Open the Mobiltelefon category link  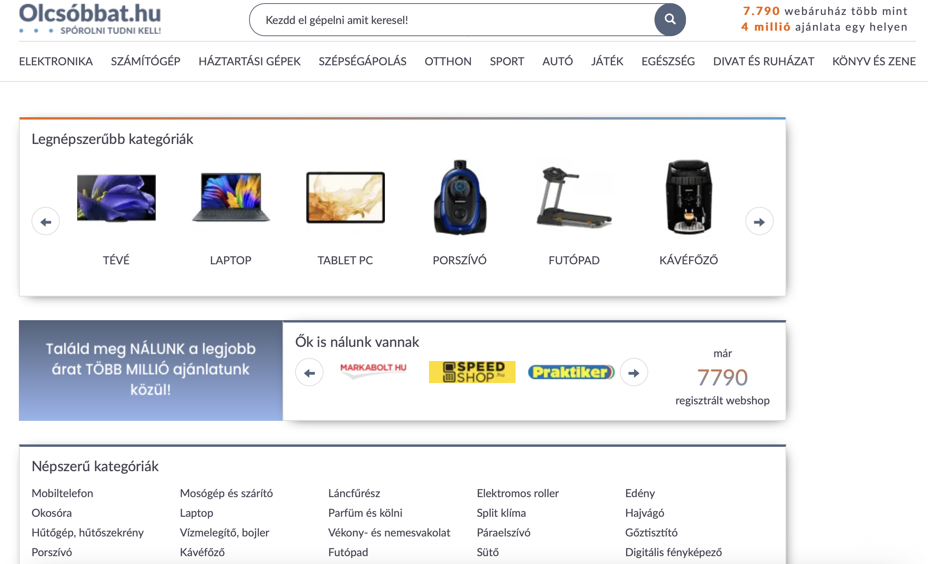(63, 493)
